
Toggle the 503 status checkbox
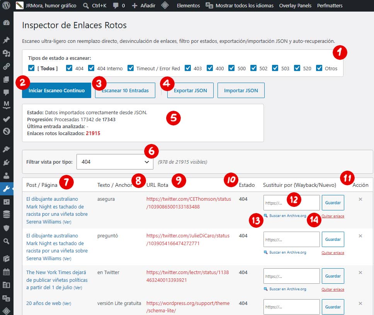[275, 68]
